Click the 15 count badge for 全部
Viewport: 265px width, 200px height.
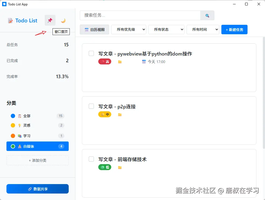click(61, 116)
